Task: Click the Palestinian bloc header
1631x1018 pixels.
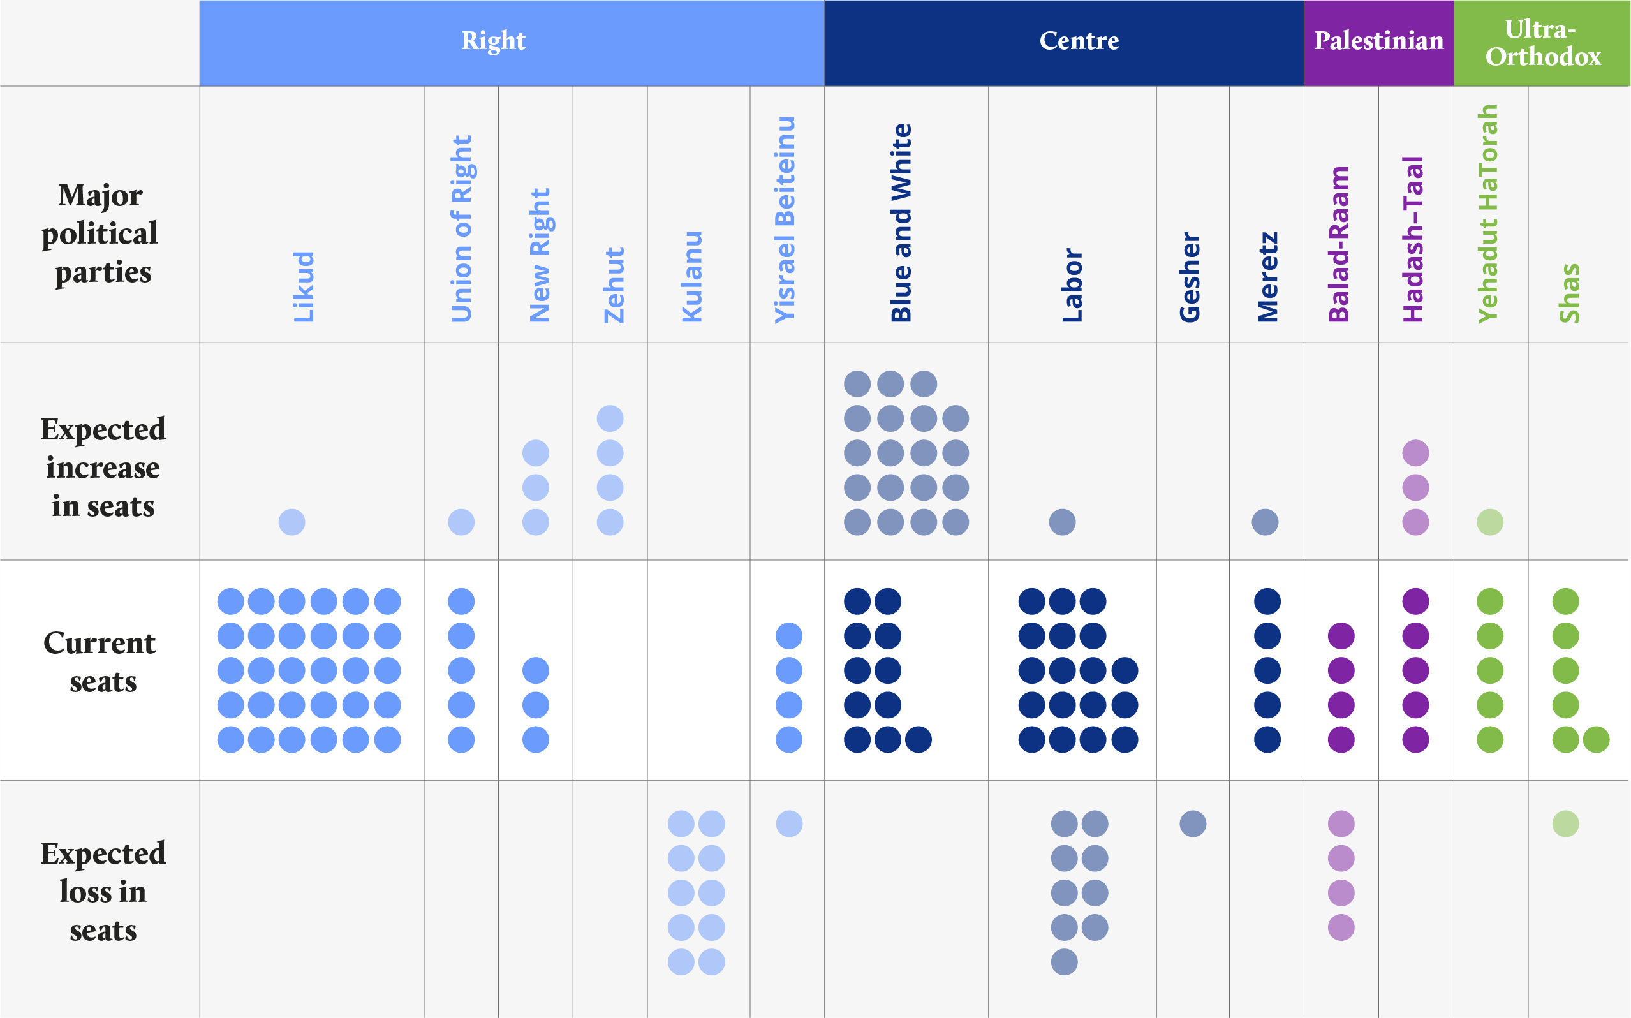Action: click(1378, 41)
